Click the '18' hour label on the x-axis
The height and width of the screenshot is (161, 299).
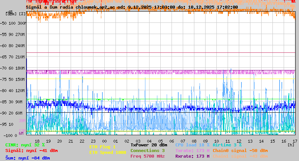pyautogui.click(x=37, y=141)
